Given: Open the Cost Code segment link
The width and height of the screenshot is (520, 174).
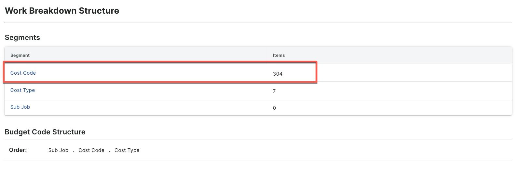Looking at the screenshot, I should [23, 73].
